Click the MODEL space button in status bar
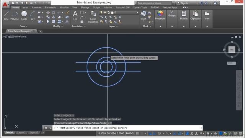 (x=130, y=133)
